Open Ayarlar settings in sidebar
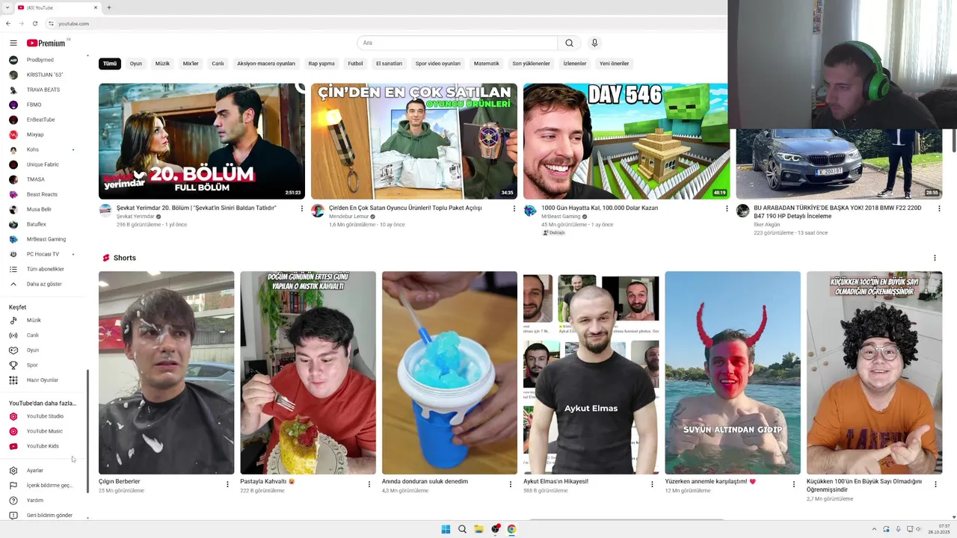The width and height of the screenshot is (957, 538). coord(45,470)
